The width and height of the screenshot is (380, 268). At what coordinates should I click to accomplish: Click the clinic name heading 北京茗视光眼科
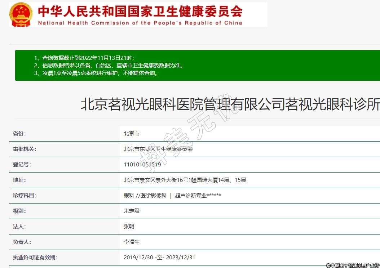pos(230,104)
